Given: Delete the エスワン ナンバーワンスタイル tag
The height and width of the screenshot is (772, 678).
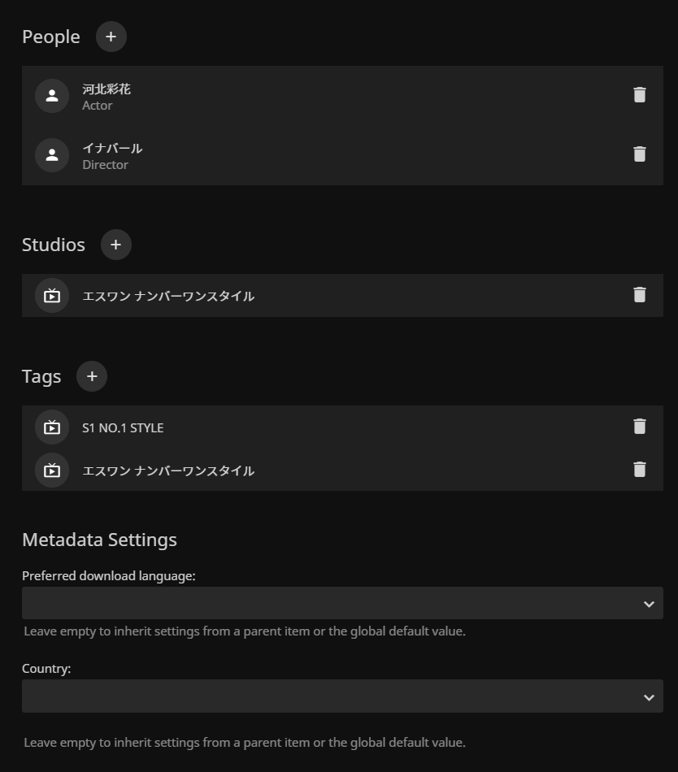Looking at the screenshot, I should 640,470.
